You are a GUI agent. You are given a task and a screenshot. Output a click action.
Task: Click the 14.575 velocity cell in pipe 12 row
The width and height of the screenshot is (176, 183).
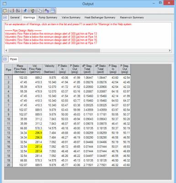tap(49, 128)
